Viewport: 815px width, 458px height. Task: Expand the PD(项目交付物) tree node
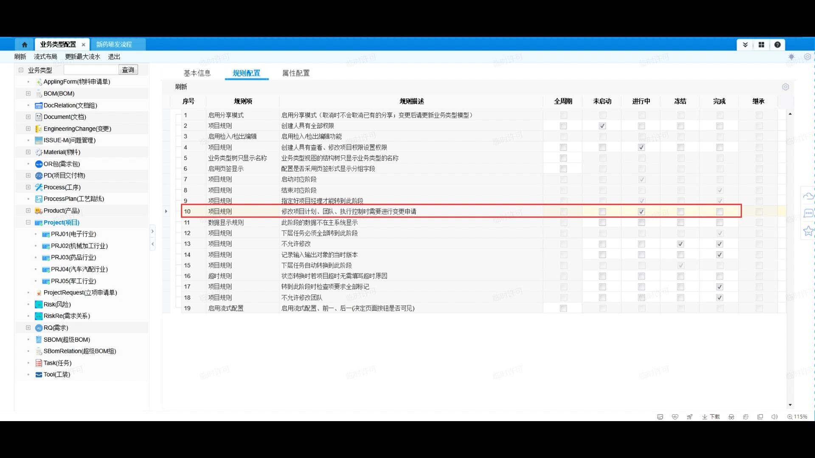coord(28,175)
